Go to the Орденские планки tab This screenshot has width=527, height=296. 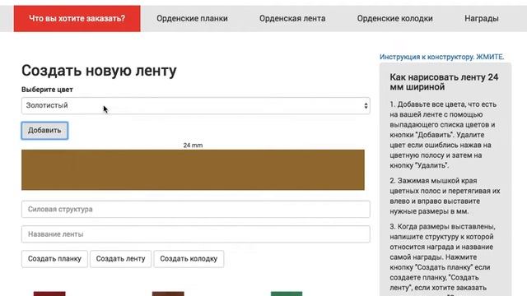192,18
